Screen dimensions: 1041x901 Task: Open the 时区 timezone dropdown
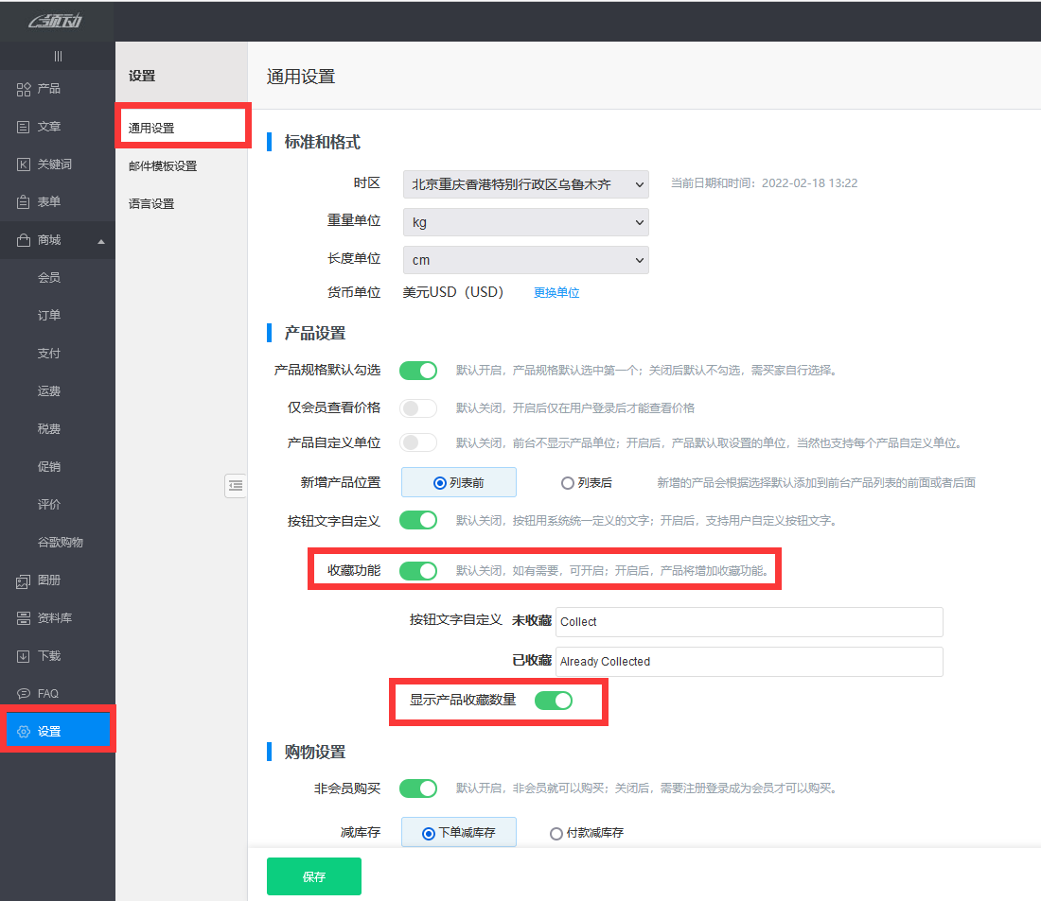(525, 183)
